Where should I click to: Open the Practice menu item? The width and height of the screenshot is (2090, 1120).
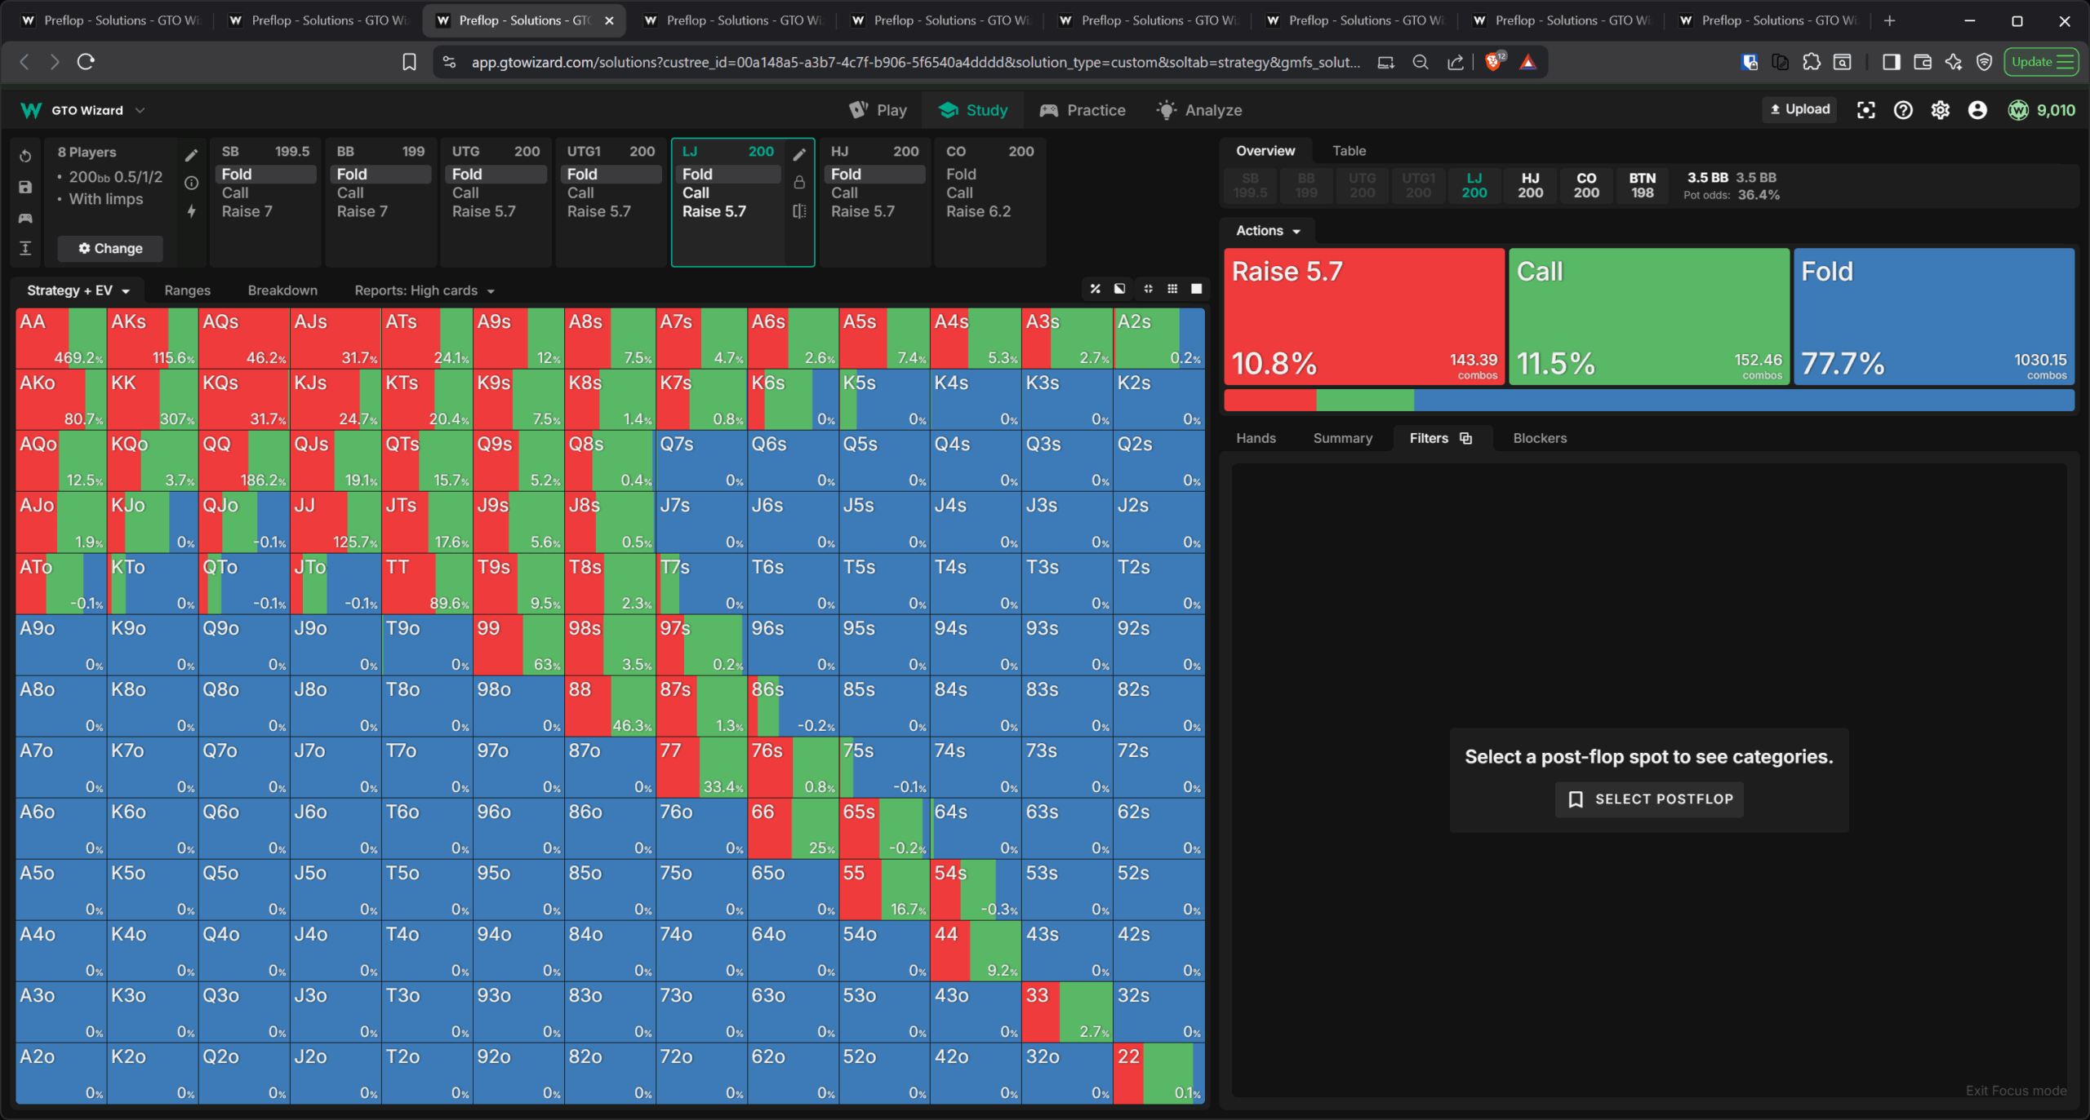(1083, 110)
